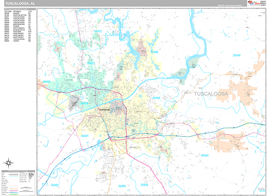Image resolution: width=269 pixels, height=196 pixels.
Task: Click the large gray TUSCALOOSA county label
Action: 211,94
